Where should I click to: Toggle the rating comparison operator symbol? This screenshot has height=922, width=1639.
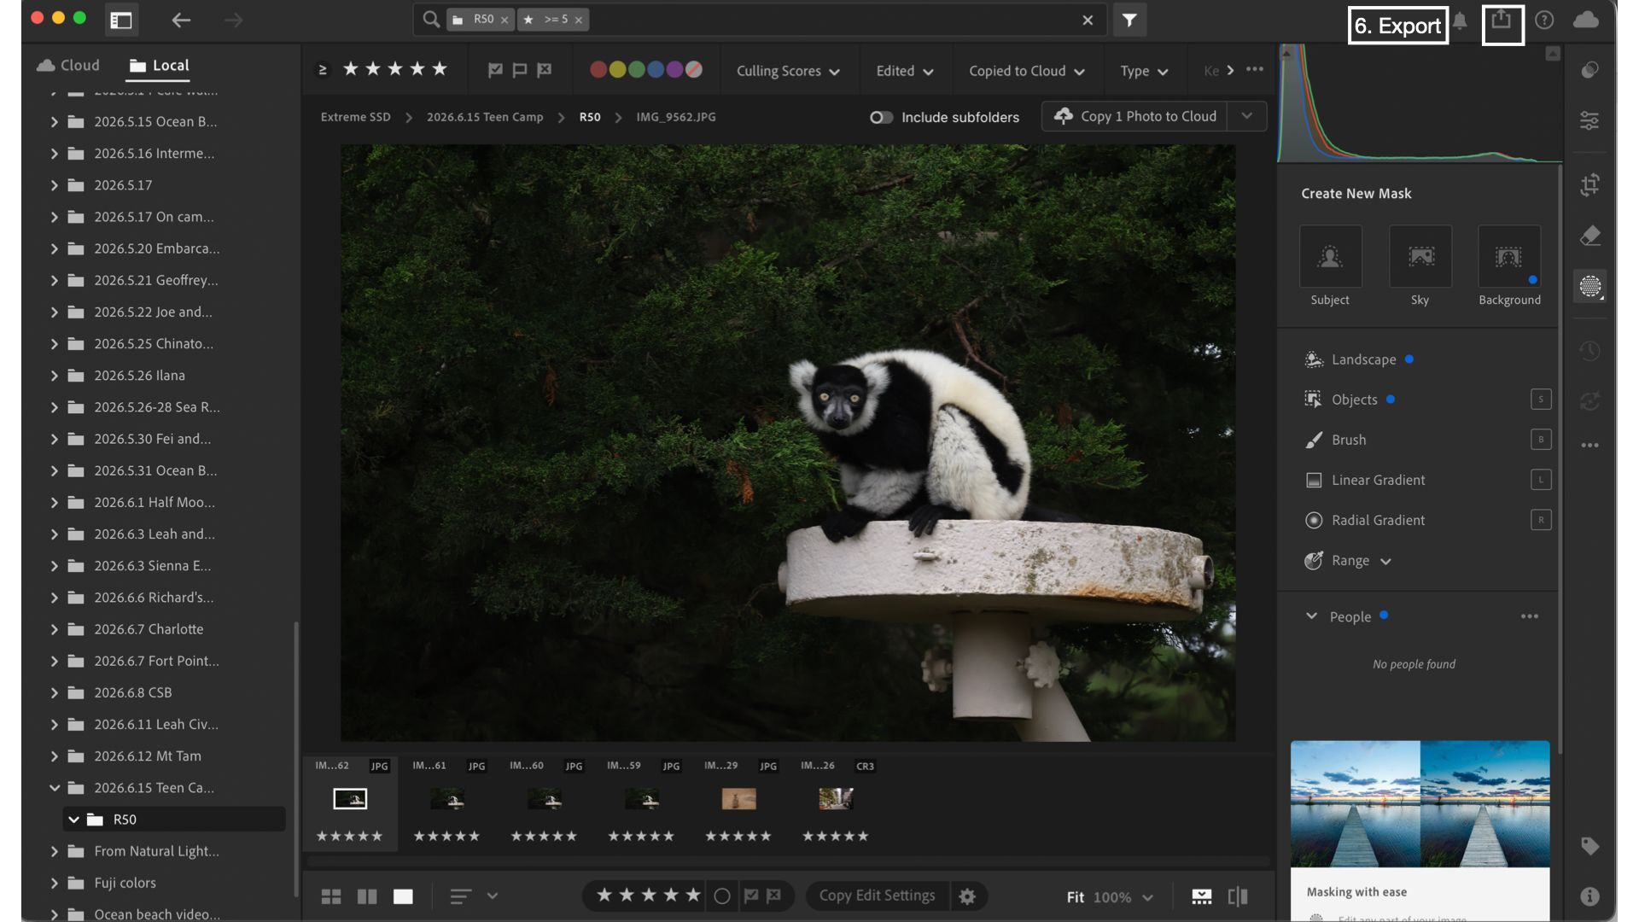[323, 70]
